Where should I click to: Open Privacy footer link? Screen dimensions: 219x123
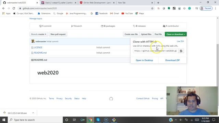59,98
